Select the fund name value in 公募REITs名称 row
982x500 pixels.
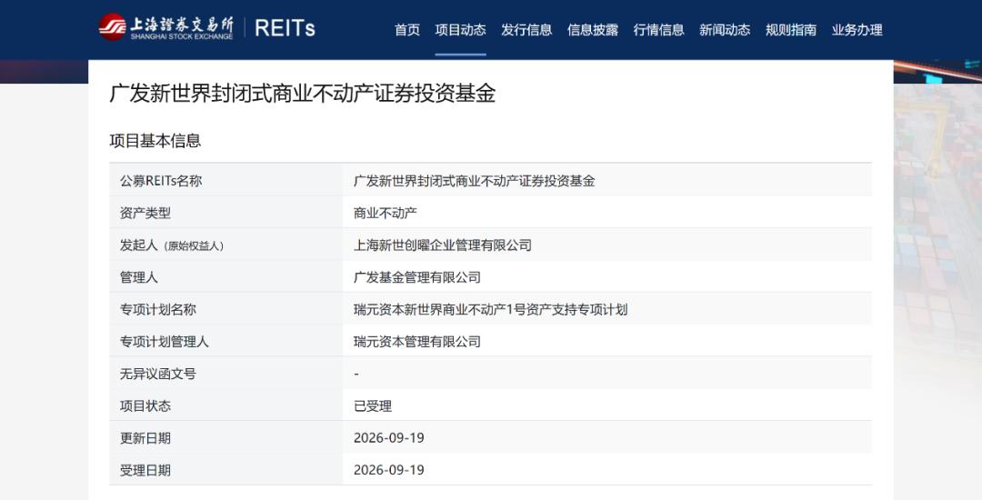pos(474,181)
